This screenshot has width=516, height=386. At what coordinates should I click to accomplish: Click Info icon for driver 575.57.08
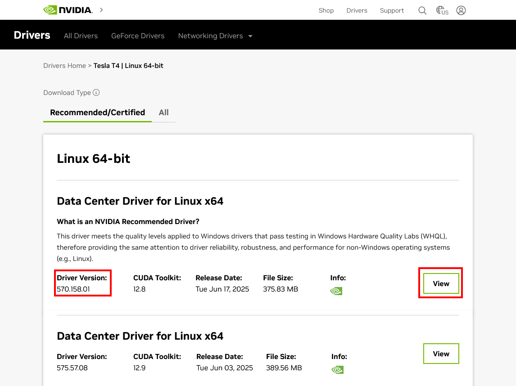click(x=337, y=370)
